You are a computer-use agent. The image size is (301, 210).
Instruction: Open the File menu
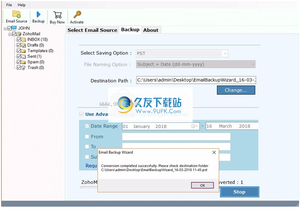[x=9, y=5]
